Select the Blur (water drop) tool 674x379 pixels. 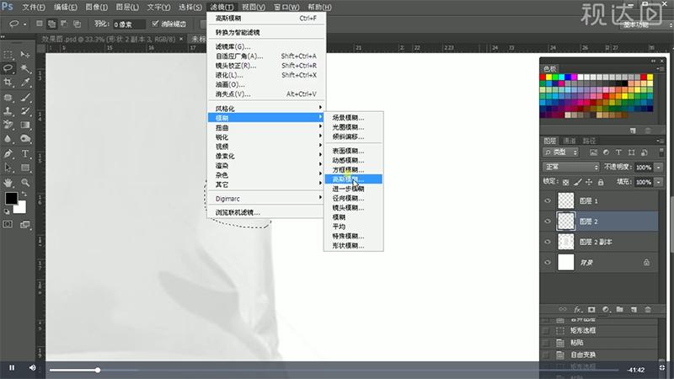(8, 138)
